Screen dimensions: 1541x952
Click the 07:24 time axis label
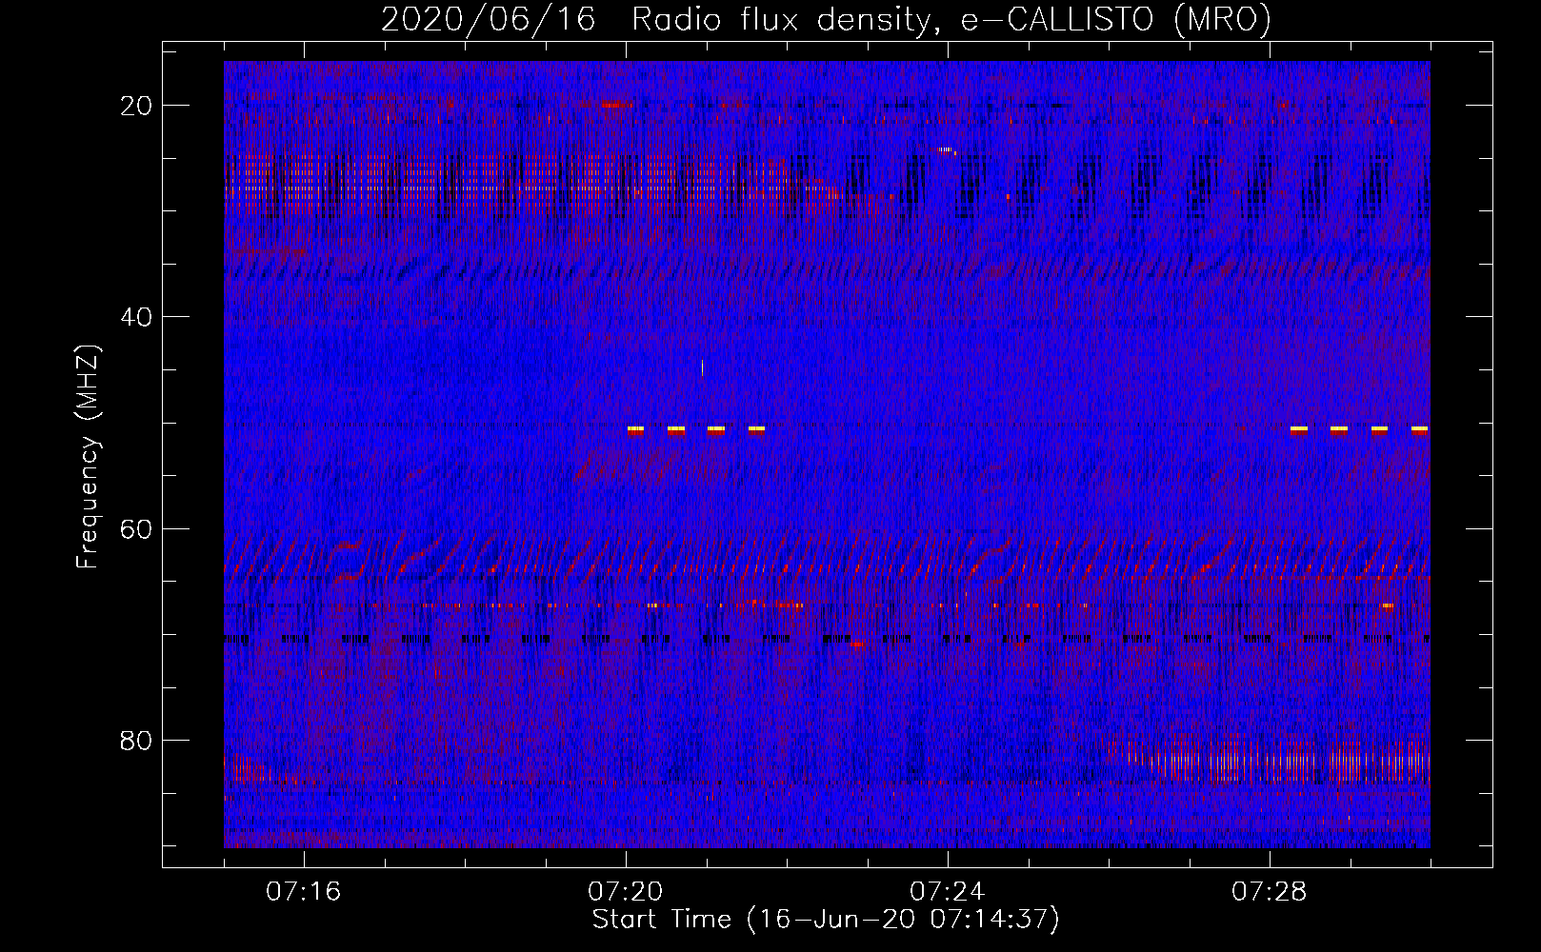[x=948, y=892]
